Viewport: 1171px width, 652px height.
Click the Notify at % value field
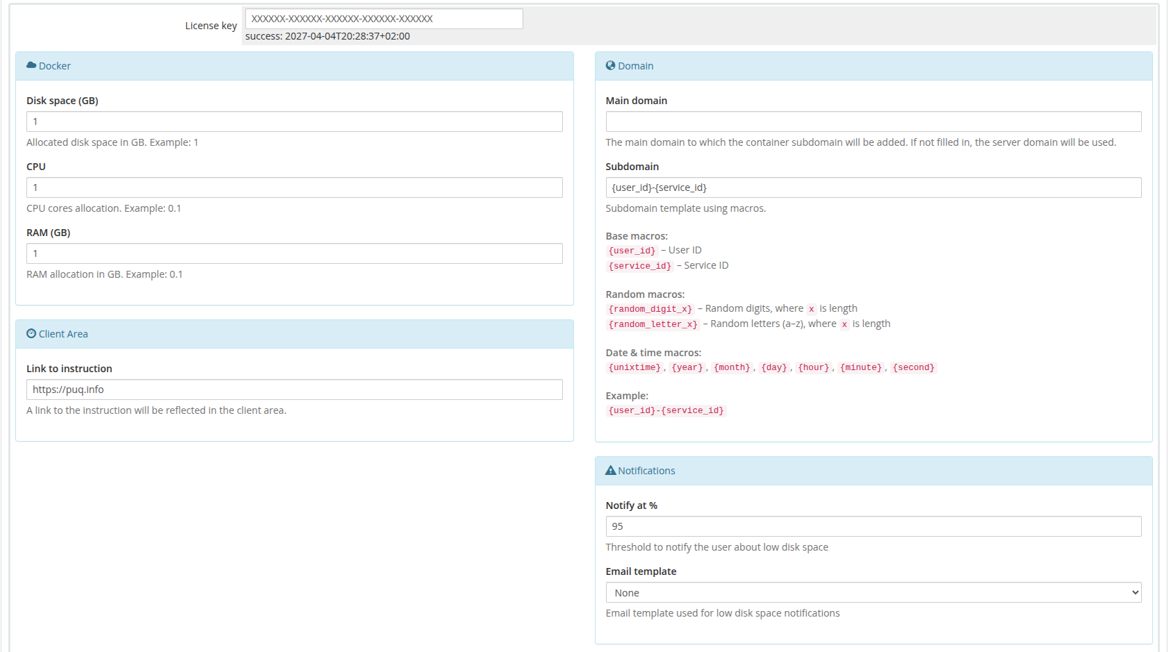coord(873,526)
